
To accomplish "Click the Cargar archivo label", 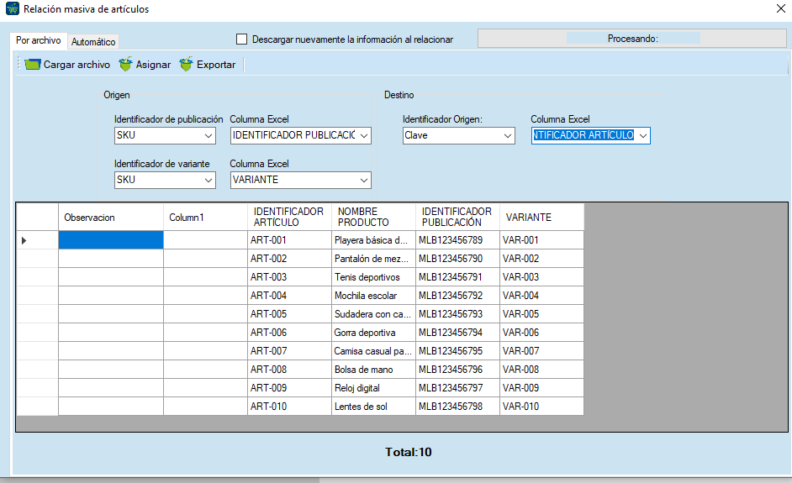I will click(x=77, y=65).
